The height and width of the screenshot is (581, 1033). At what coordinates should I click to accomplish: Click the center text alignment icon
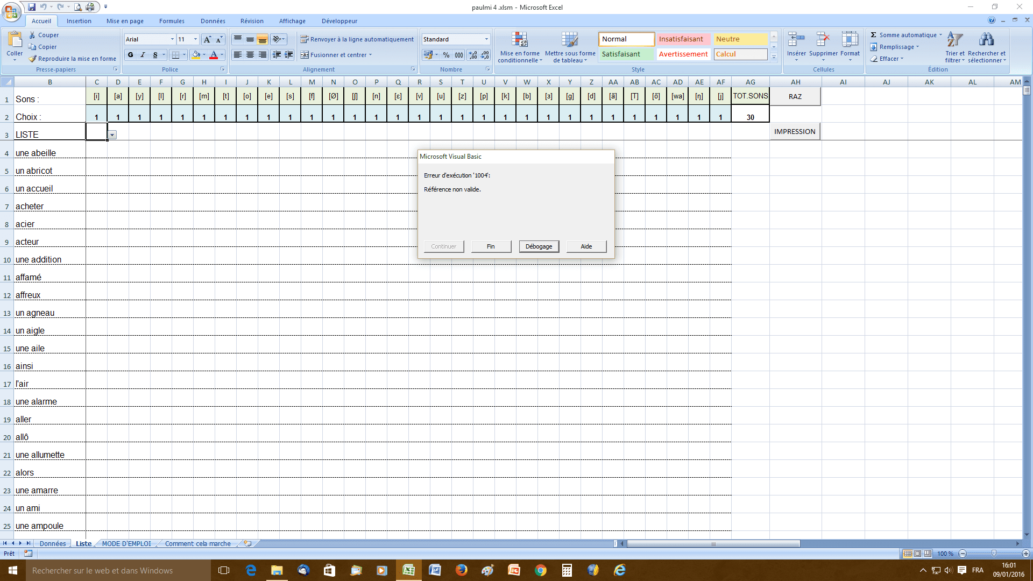250,55
